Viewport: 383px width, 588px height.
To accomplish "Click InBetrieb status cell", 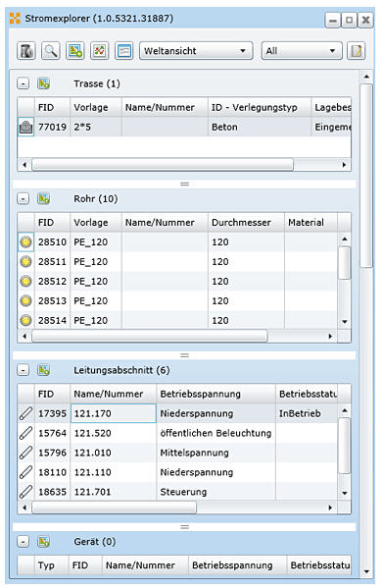I will (x=307, y=413).
